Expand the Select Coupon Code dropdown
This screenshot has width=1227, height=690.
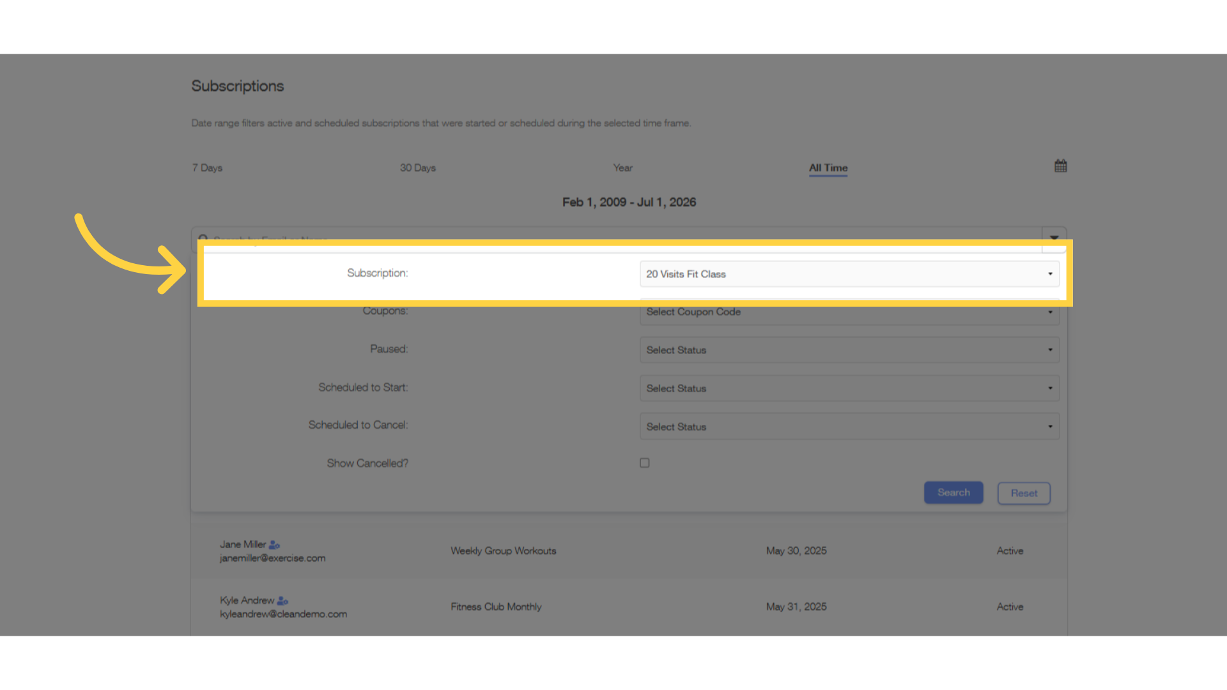(x=849, y=312)
